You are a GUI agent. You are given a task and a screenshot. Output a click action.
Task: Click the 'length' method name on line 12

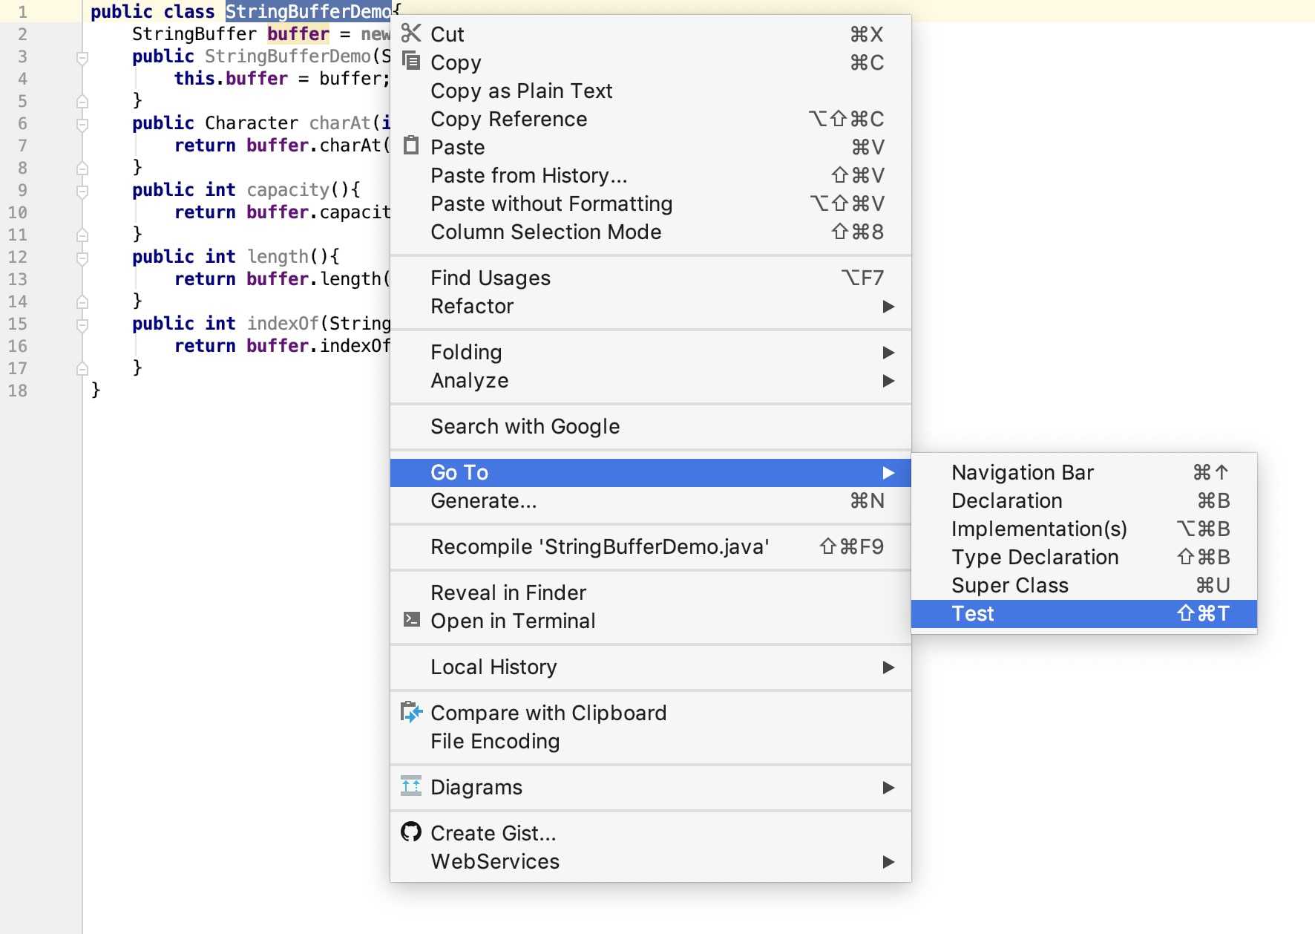point(278,257)
